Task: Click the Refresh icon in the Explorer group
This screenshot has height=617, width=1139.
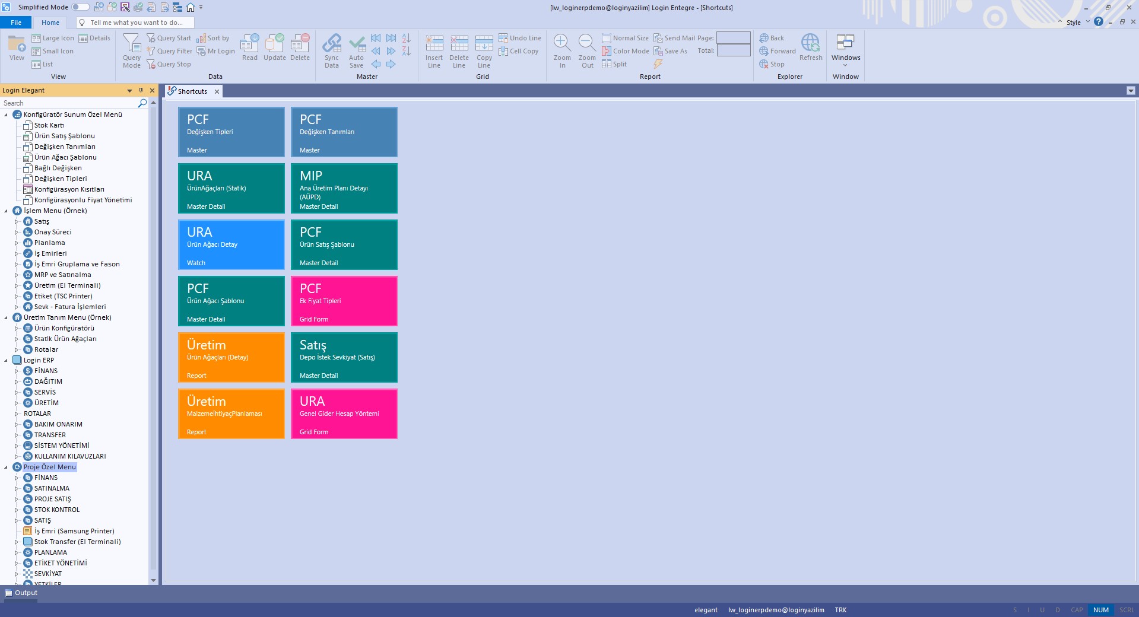Action: pos(810,47)
